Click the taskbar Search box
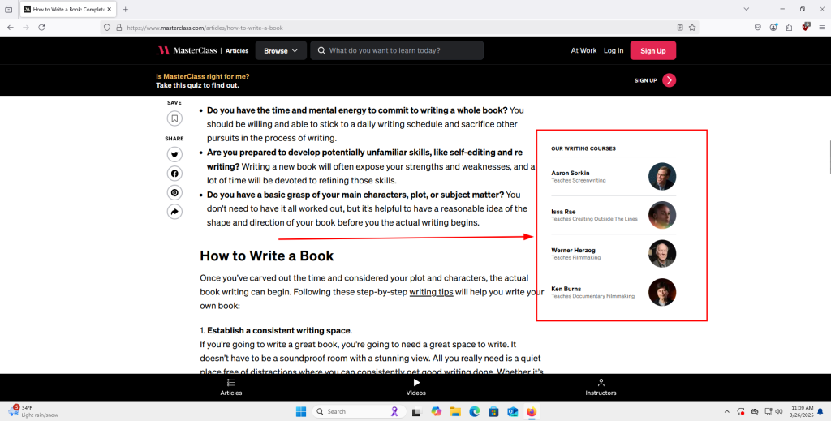831x421 pixels. click(x=359, y=411)
